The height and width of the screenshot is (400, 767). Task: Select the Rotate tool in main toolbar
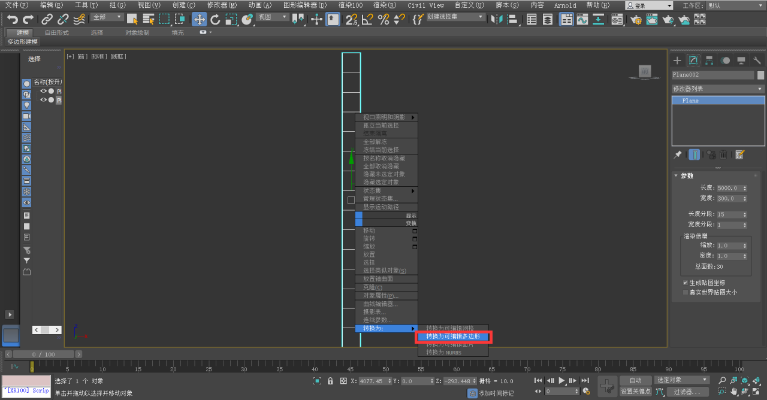215,19
